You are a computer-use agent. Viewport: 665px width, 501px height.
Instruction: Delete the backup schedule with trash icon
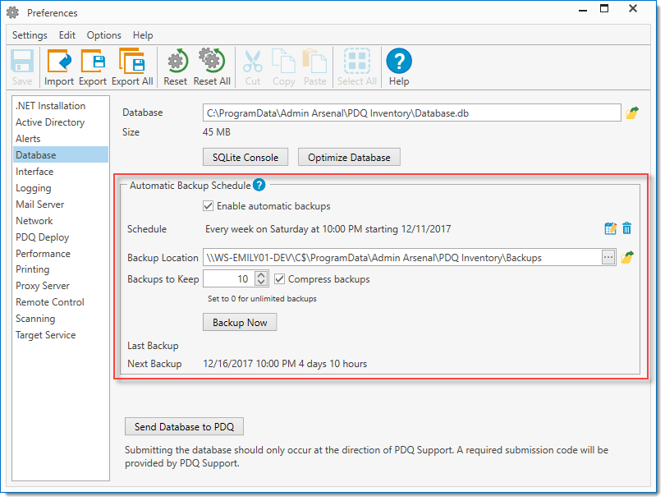pos(627,229)
